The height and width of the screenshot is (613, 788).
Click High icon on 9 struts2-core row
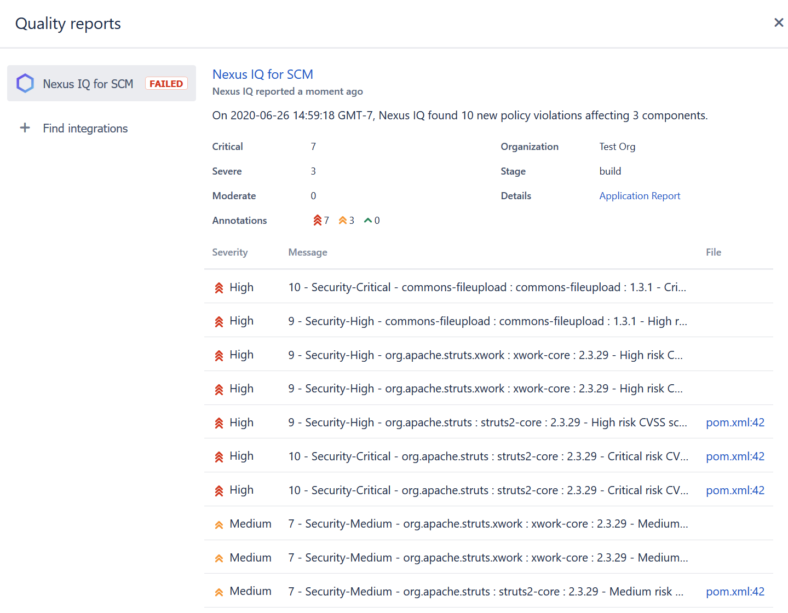219,423
